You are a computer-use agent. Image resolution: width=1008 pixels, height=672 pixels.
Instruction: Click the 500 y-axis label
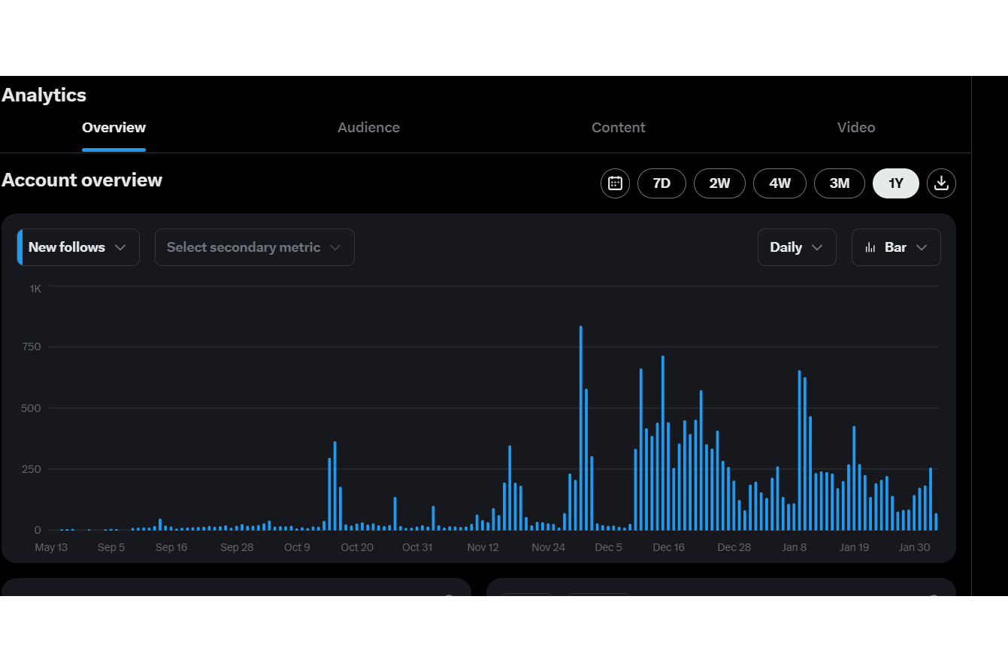(x=32, y=408)
